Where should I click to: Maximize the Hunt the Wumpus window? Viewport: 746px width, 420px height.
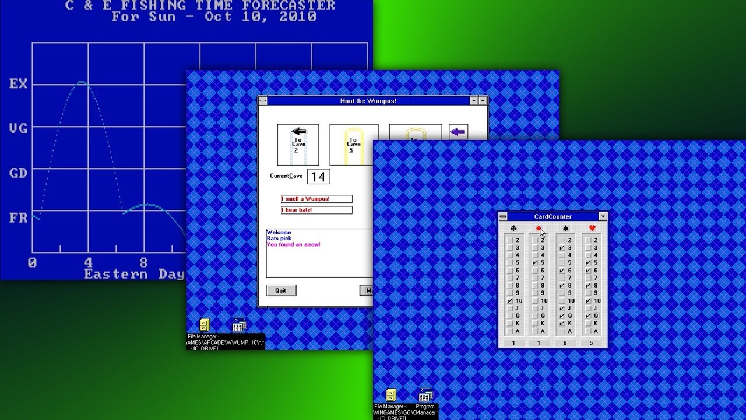click(483, 101)
